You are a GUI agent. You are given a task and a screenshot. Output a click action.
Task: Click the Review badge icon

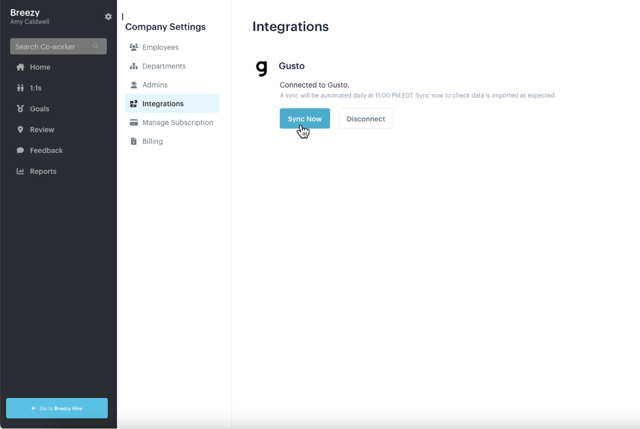click(20, 129)
